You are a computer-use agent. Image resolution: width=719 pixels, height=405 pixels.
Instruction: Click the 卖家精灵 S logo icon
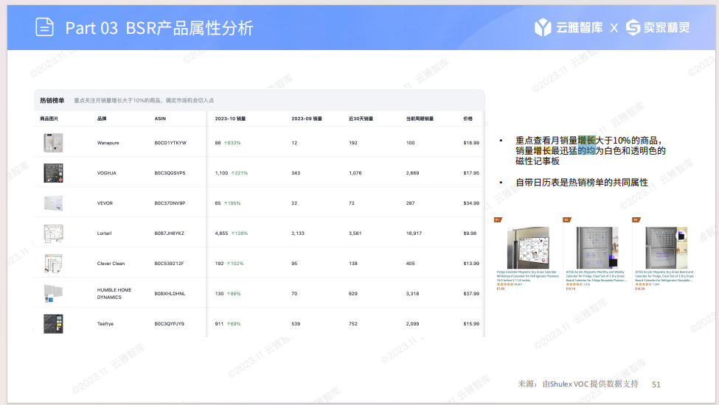pyautogui.click(x=633, y=27)
